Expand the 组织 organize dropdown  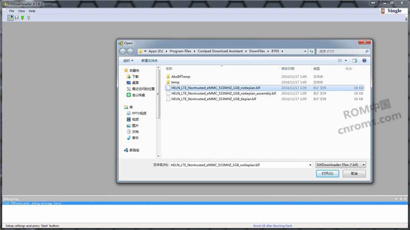click(x=128, y=61)
